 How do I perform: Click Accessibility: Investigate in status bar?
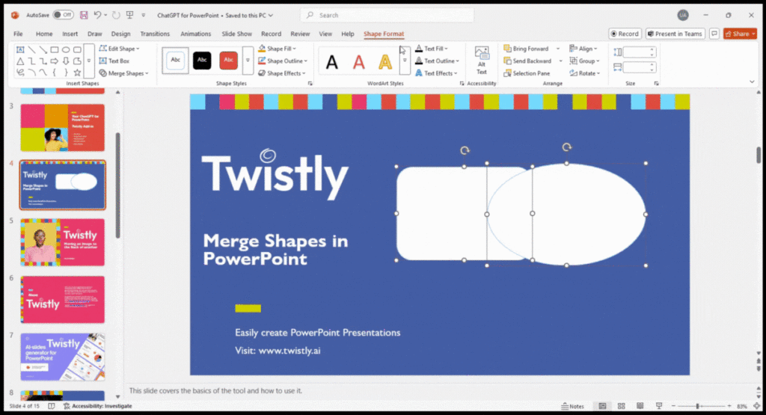tap(98, 406)
